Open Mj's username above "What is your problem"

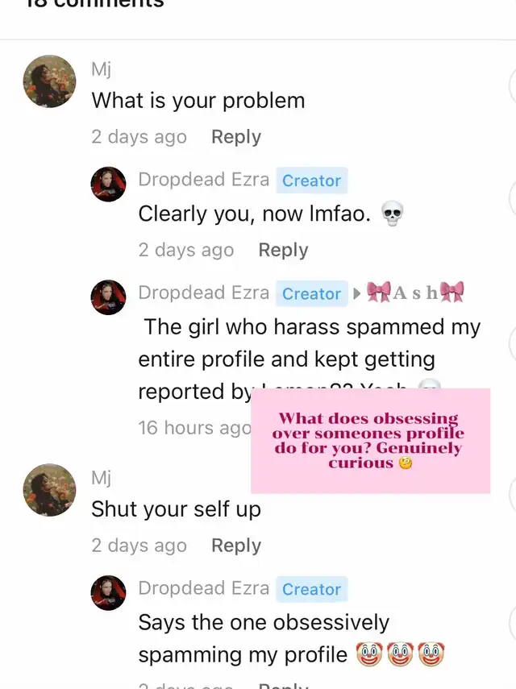click(101, 69)
